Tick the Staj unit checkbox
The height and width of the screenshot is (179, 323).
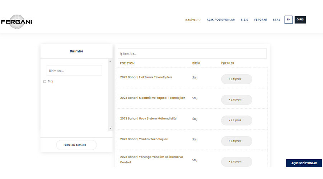click(45, 82)
